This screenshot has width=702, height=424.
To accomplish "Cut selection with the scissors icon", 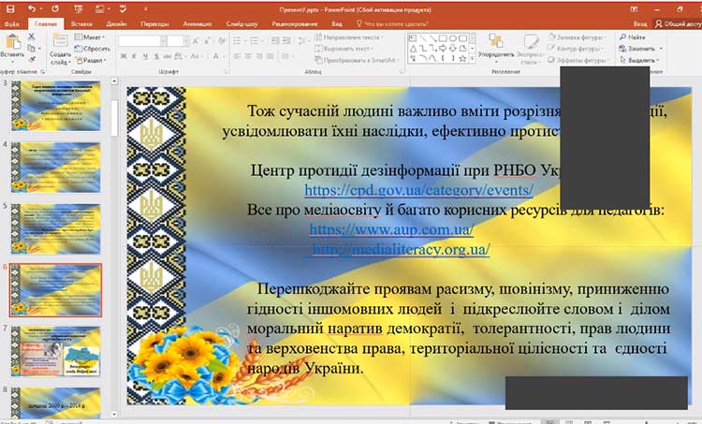I will coord(31,37).
